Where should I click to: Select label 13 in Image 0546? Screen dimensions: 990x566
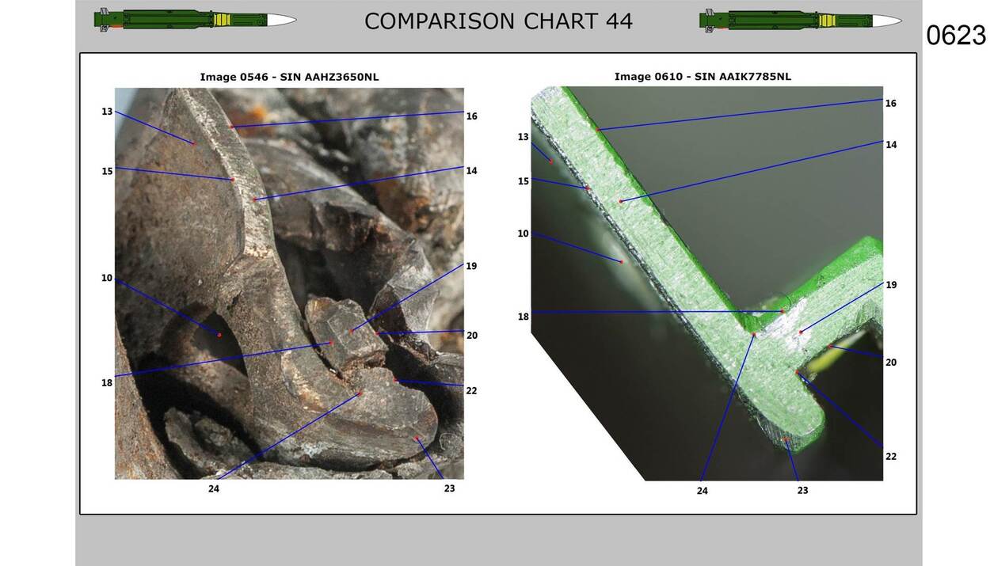(x=107, y=112)
